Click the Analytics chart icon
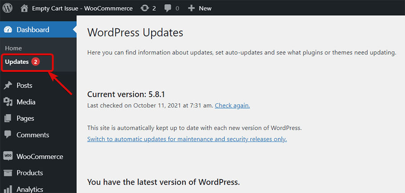This screenshot has width=405, height=193. (x=8, y=189)
